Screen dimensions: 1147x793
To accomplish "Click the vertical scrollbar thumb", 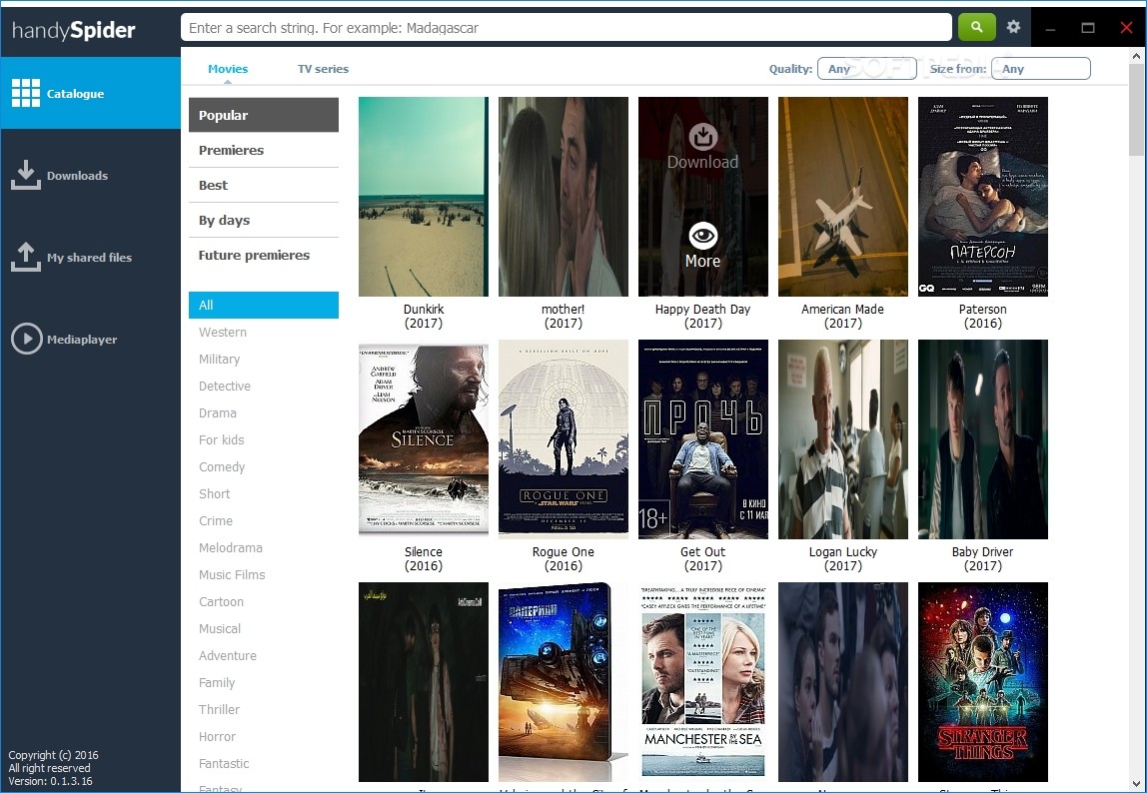I will click(1136, 110).
